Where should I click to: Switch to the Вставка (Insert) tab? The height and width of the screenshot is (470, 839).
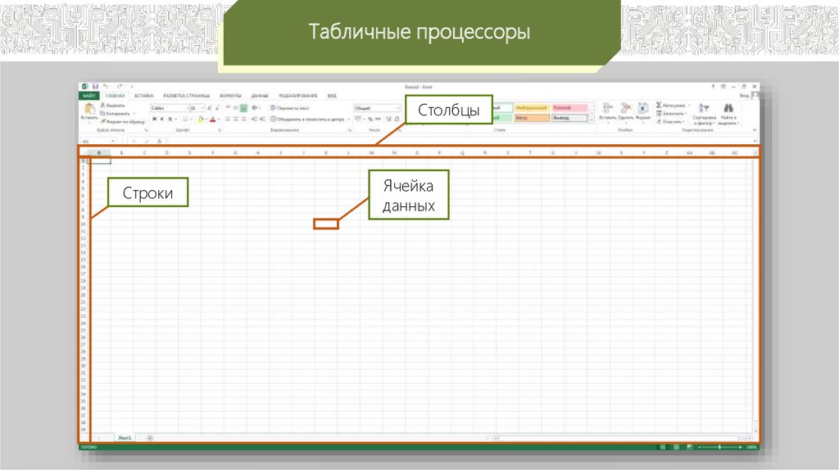click(144, 96)
